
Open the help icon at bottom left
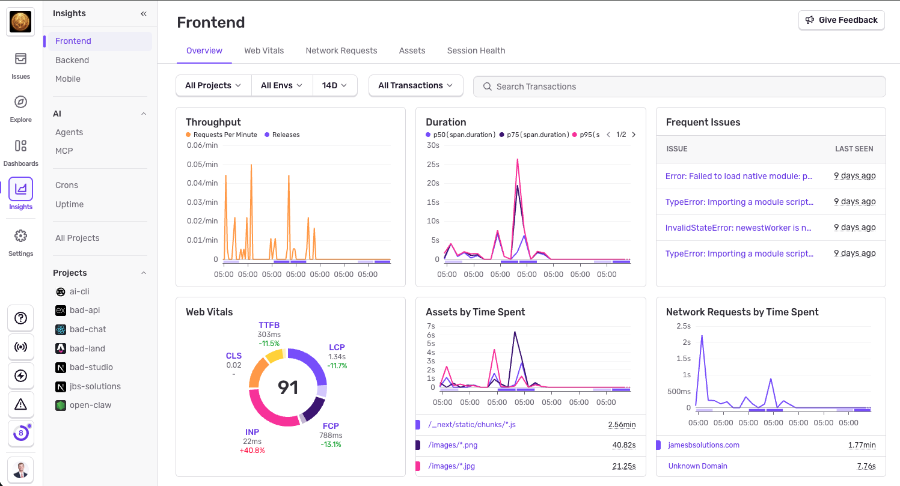(20, 318)
